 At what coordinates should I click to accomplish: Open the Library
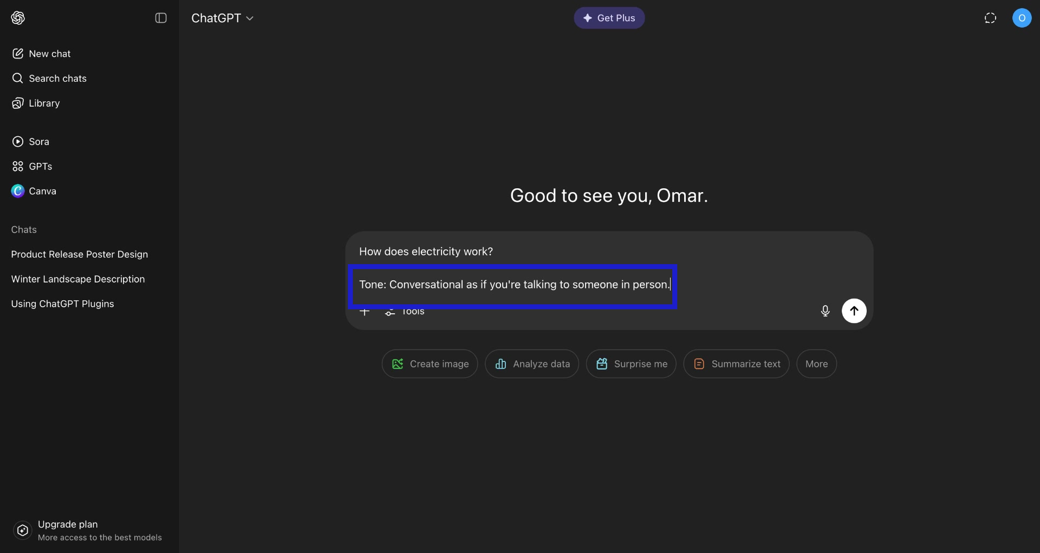click(x=43, y=103)
